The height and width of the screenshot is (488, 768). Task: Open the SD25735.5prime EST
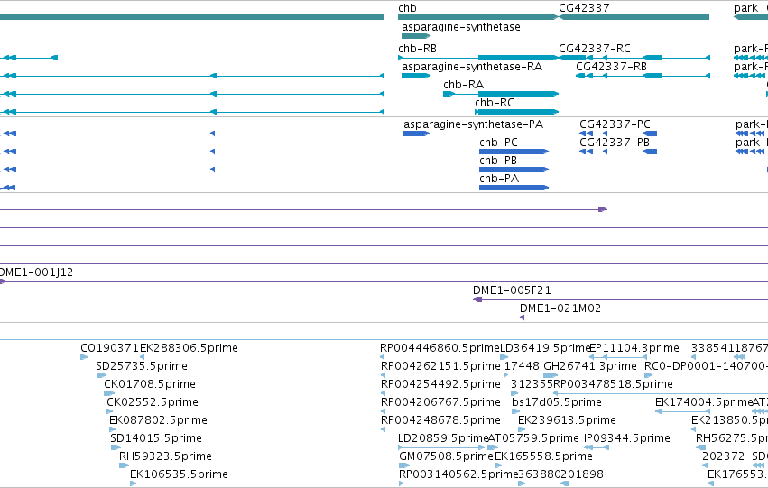pyautogui.click(x=101, y=375)
